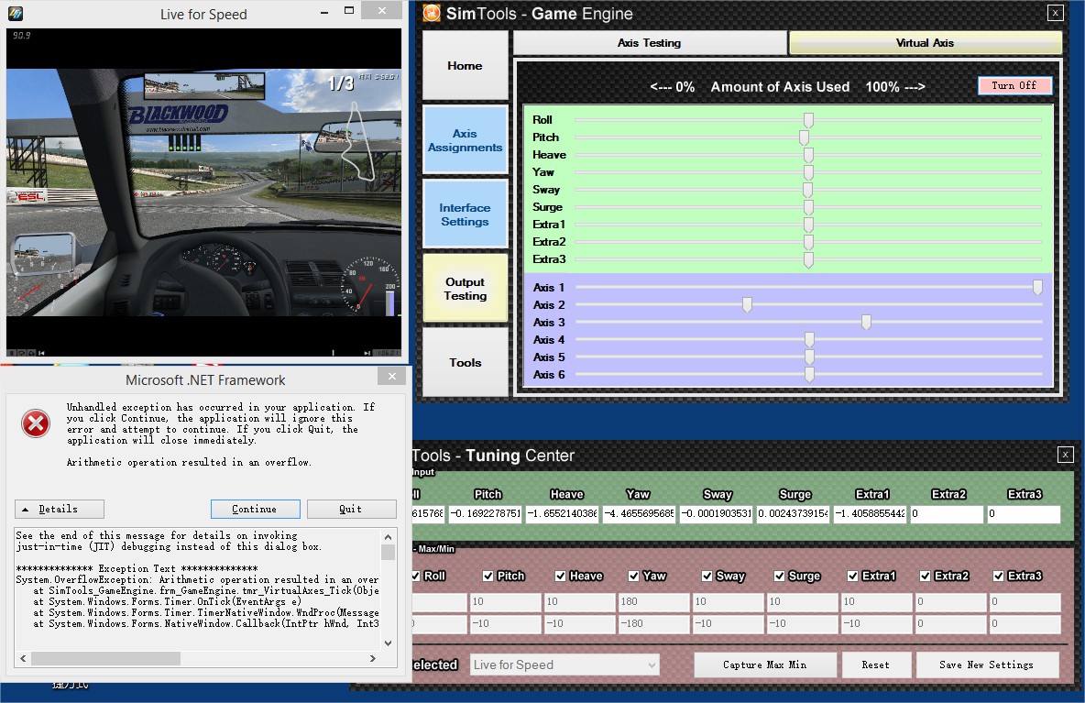Click scroll right arrow in exception details
The width and height of the screenshot is (1085, 703).
tap(373, 658)
